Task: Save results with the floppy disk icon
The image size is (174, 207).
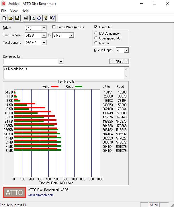Action: pyautogui.click(x=17, y=18)
